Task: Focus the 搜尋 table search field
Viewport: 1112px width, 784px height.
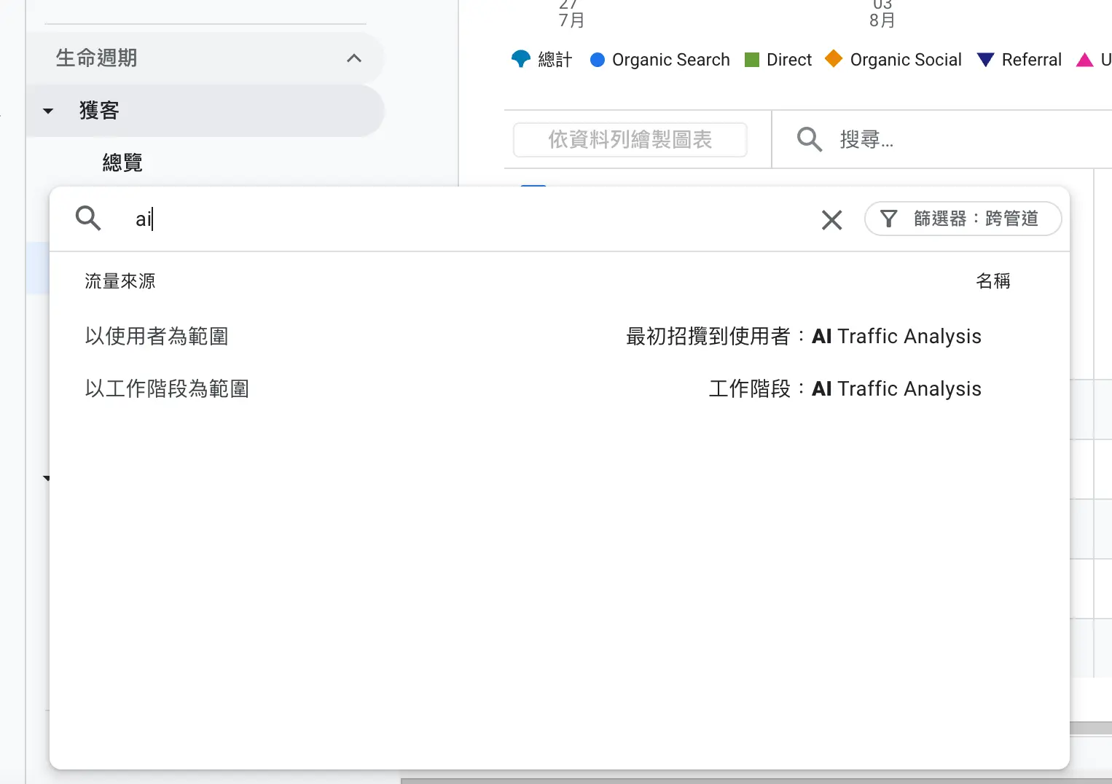Action: click(947, 139)
